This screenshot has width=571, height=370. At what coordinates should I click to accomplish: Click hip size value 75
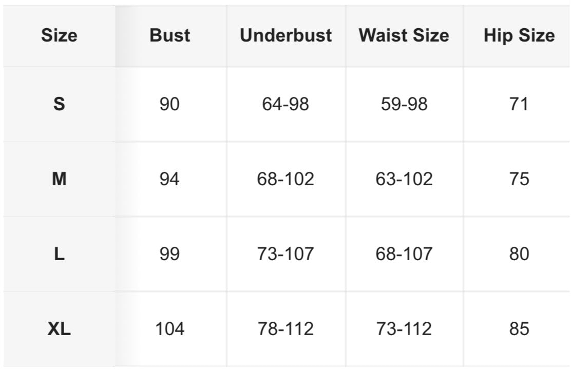click(519, 179)
